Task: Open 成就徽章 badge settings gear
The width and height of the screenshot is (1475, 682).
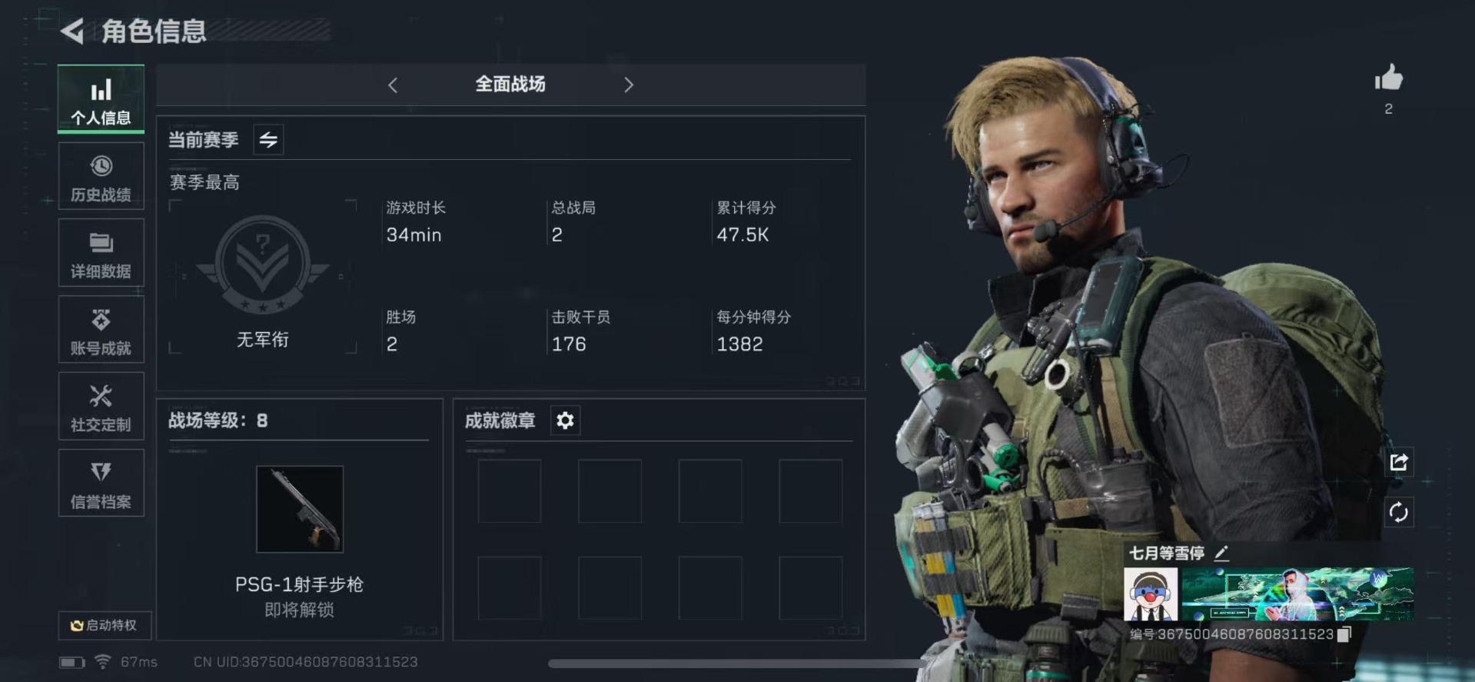Action: point(565,421)
